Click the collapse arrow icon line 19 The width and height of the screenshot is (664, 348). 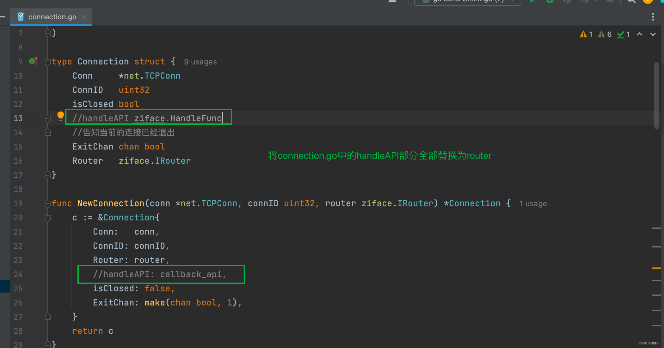[48, 203]
